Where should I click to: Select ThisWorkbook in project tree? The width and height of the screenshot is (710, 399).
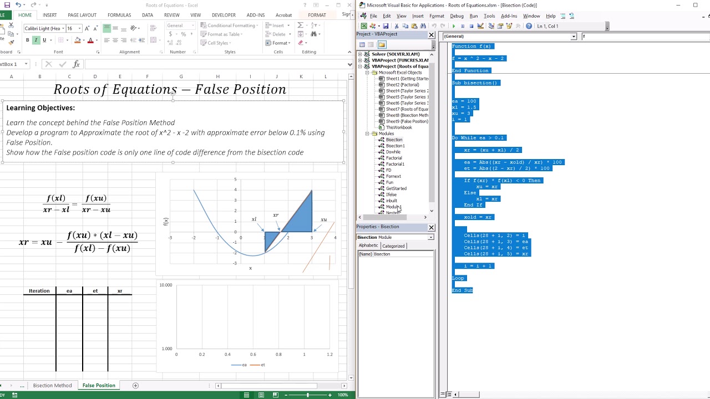(399, 127)
